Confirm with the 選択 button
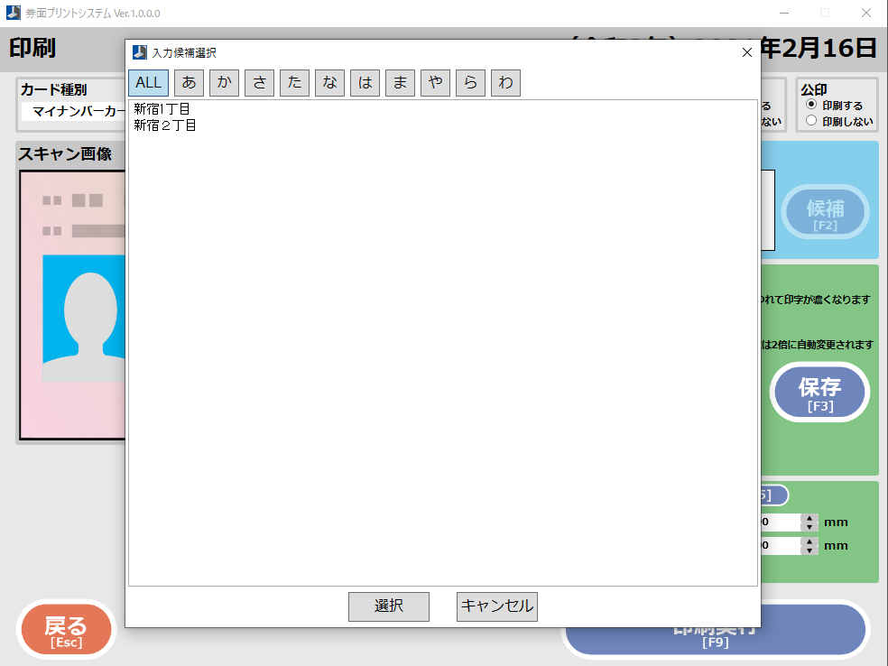This screenshot has height=666, width=888. pos(388,606)
